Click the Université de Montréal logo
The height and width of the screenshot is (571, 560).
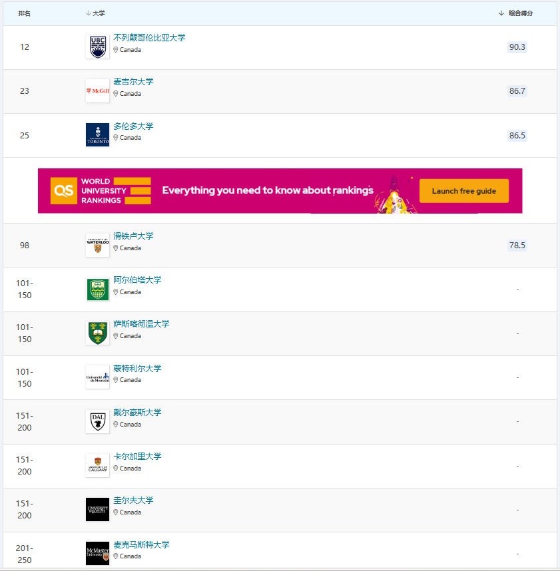pyautogui.click(x=98, y=377)
